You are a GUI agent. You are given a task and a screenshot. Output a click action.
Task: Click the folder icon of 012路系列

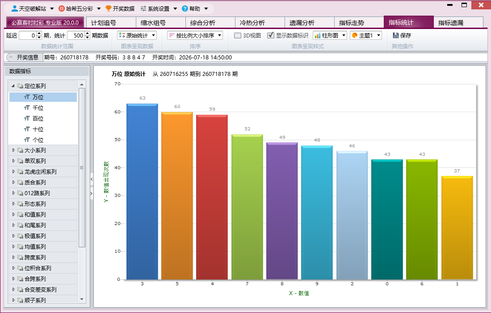[21, 193]
